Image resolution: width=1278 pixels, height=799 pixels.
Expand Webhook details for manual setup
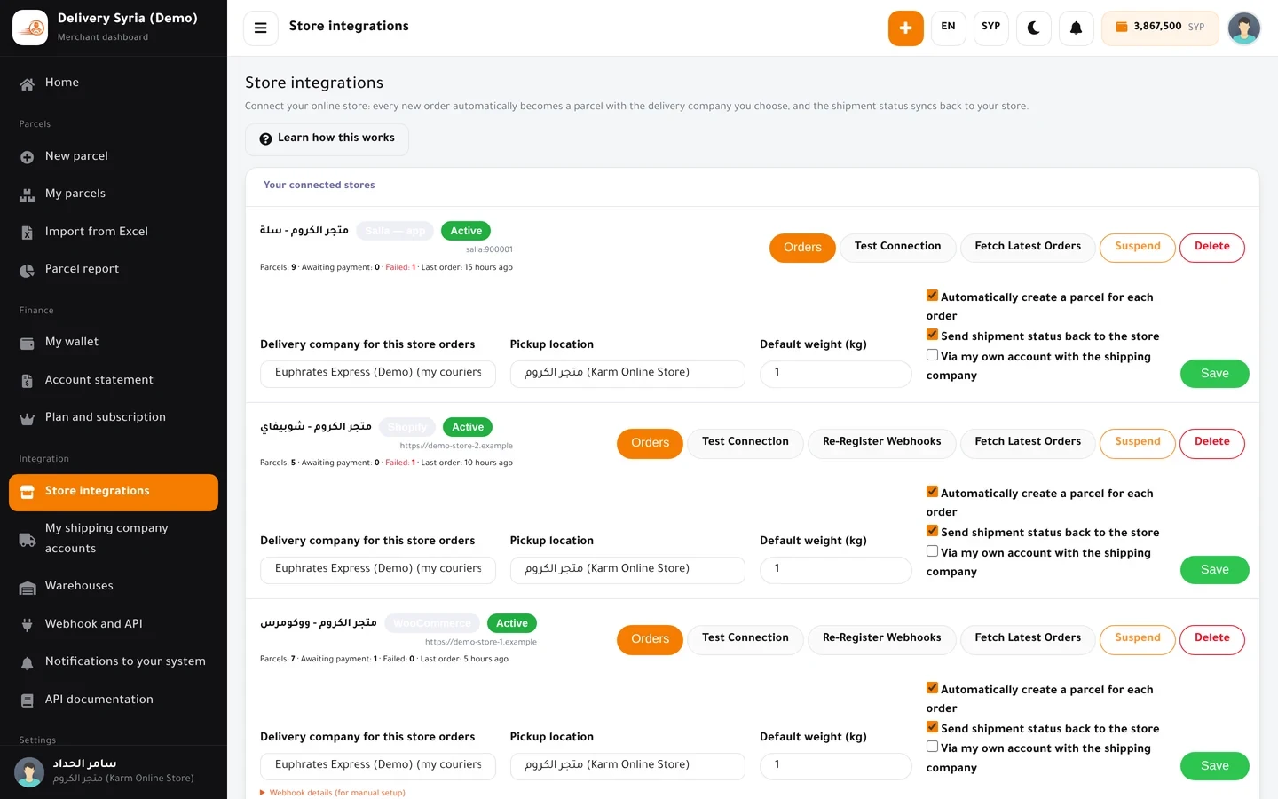click(333, 793)
